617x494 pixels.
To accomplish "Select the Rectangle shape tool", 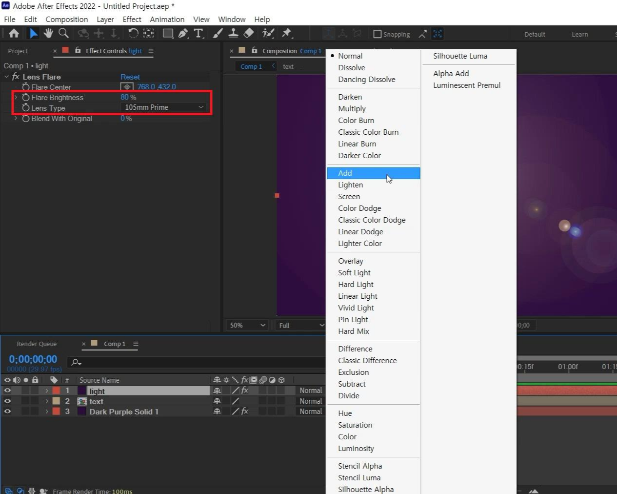I will point(168,33).
